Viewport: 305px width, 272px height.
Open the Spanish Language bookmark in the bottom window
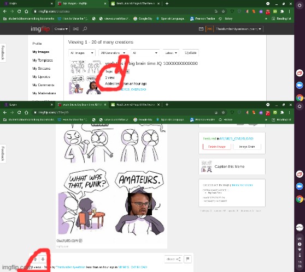coord(170,120)
